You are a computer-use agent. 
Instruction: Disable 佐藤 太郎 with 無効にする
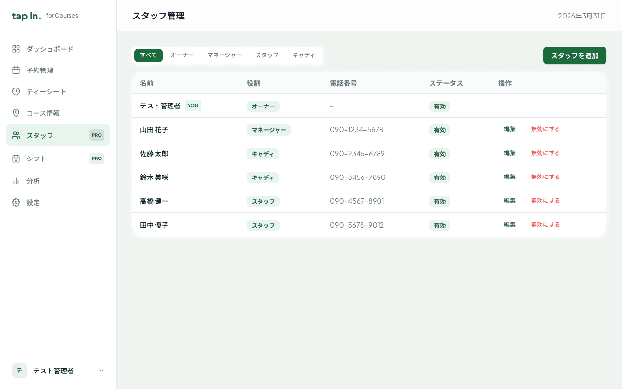(545, 153)
